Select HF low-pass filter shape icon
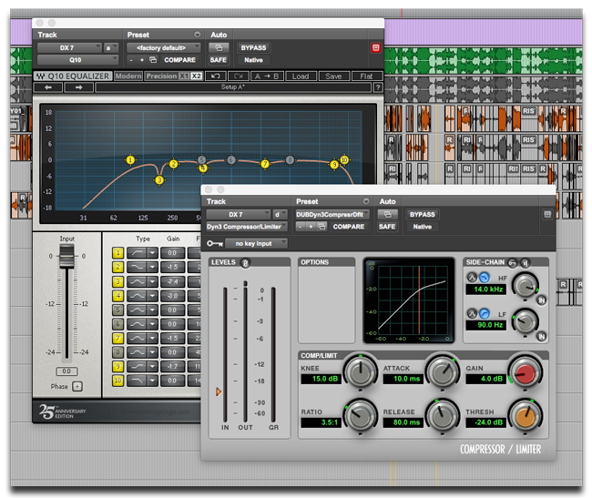The height and width of the screenshot is (498, 592). coord(484,278)
